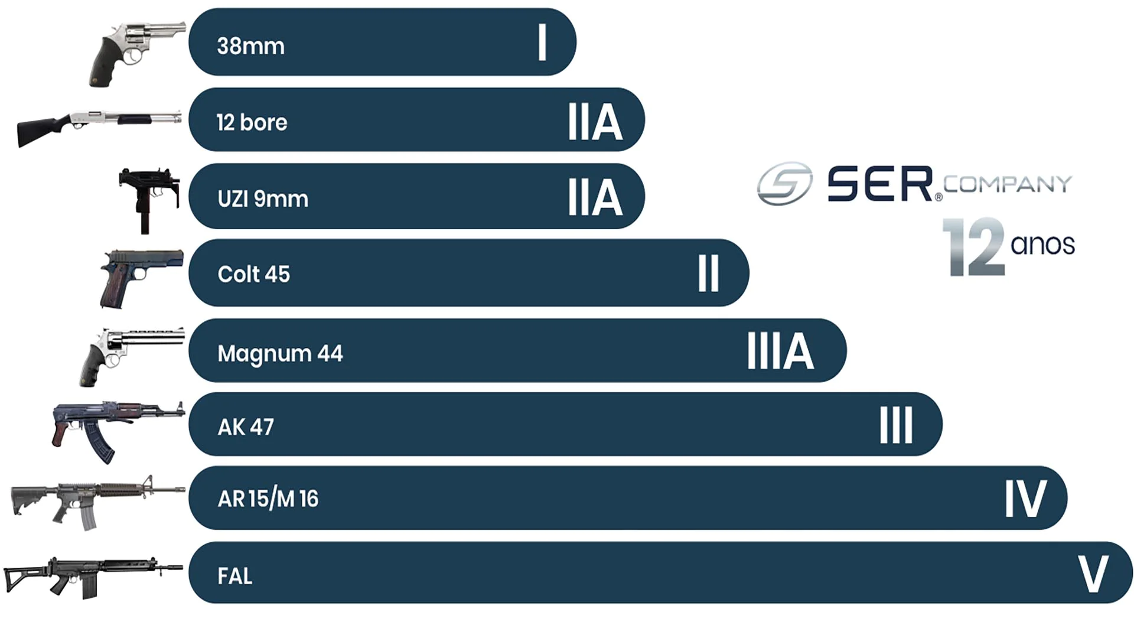Click the AK 47 rifle image

(x=117, y=428)
